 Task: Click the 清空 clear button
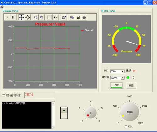pyautogui.click(x=131, y=86)
